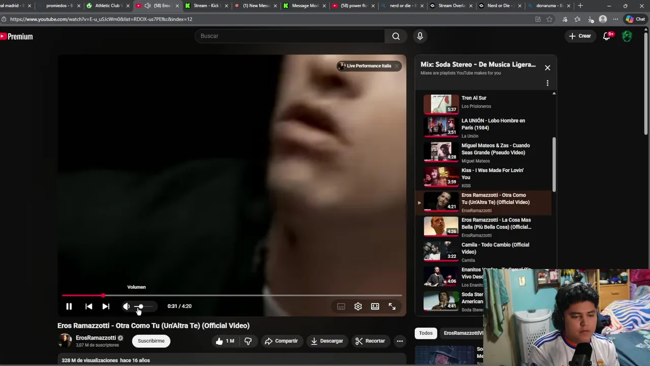Select Eros Ramazzotti - La Cosa Mas Bella

click(483, 227)
